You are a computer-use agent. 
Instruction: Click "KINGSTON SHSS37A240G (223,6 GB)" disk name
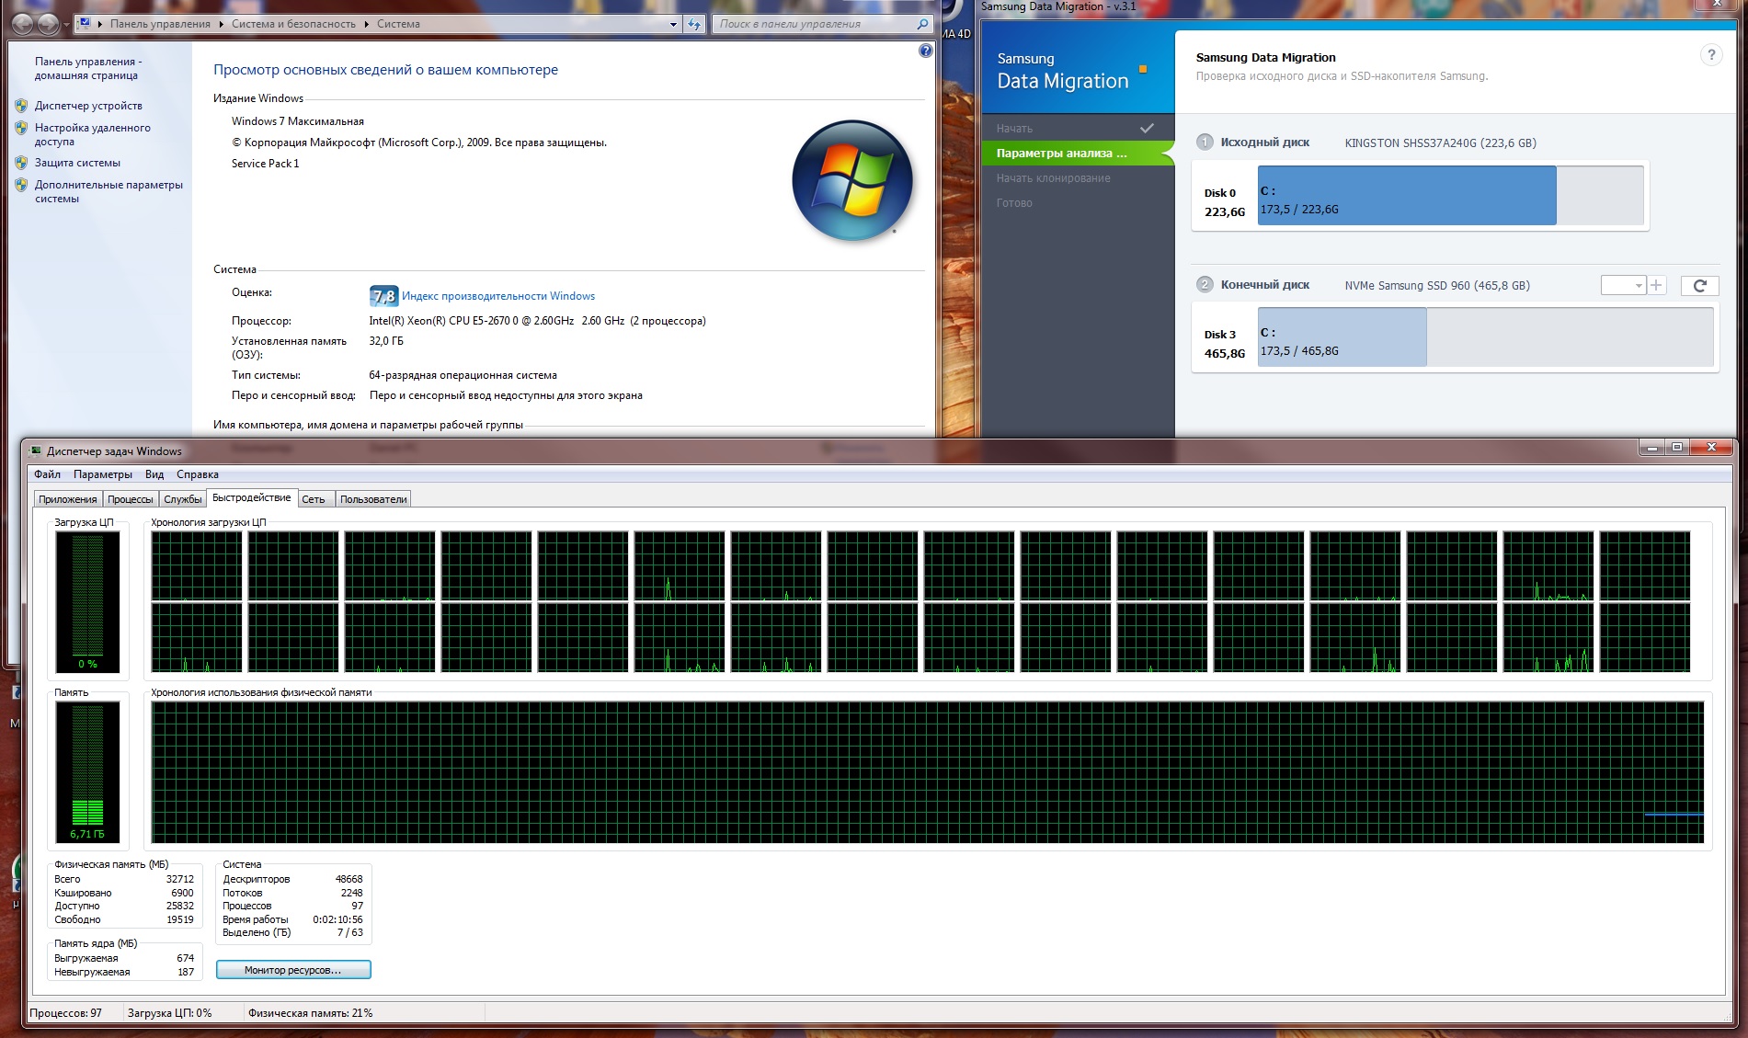[1441, 143]
